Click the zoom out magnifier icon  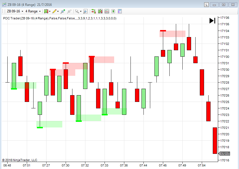click(x=69, y=11)
